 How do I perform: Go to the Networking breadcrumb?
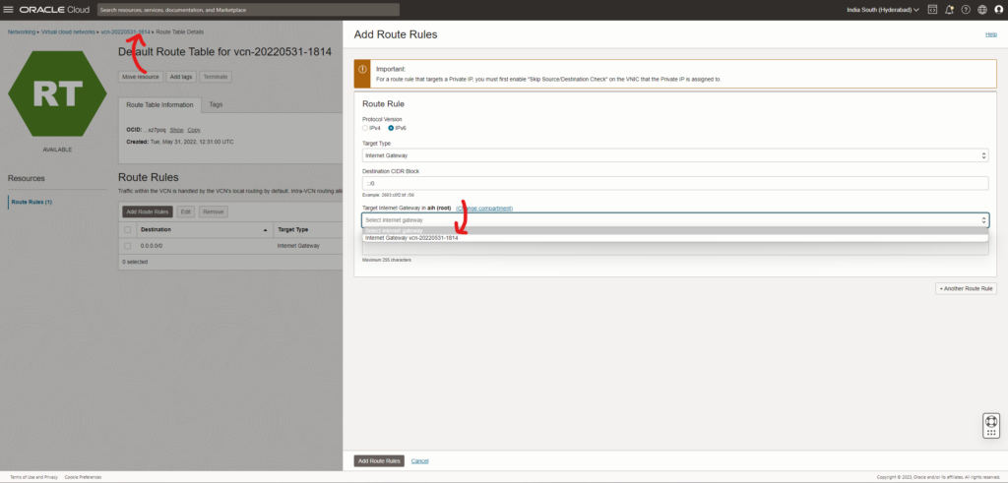[22, 31]
